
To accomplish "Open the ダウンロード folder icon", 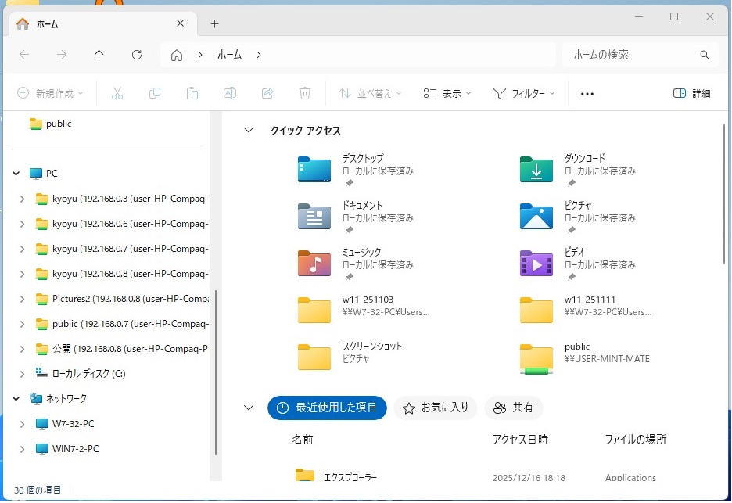I will pos(536,170).
